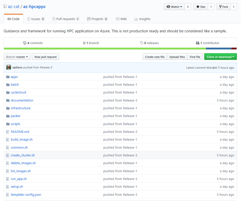
Task: Click the dark red language bar segment
Action: (234, 49)
